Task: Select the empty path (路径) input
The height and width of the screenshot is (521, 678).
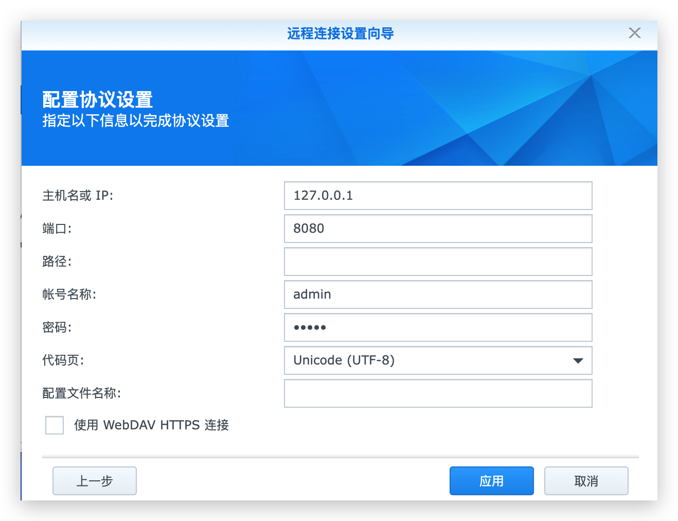Action: click(x=438, y=262)
